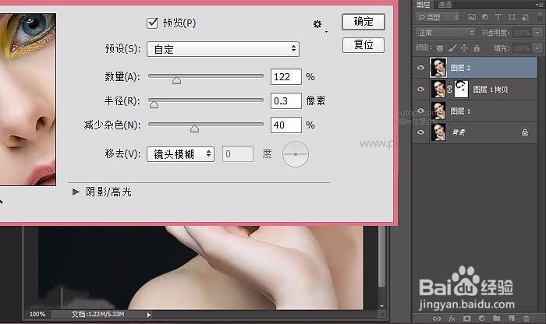Filter layers by shape layer icon
Viewport: 546px width, 324px height.
(x=512, y=16)
